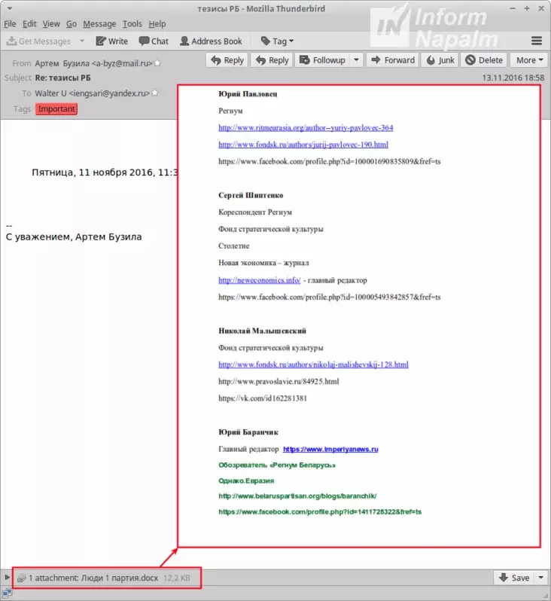Open the imperiyanews.ru link
The image size is (551, 601).
click(x=330, y=449)
